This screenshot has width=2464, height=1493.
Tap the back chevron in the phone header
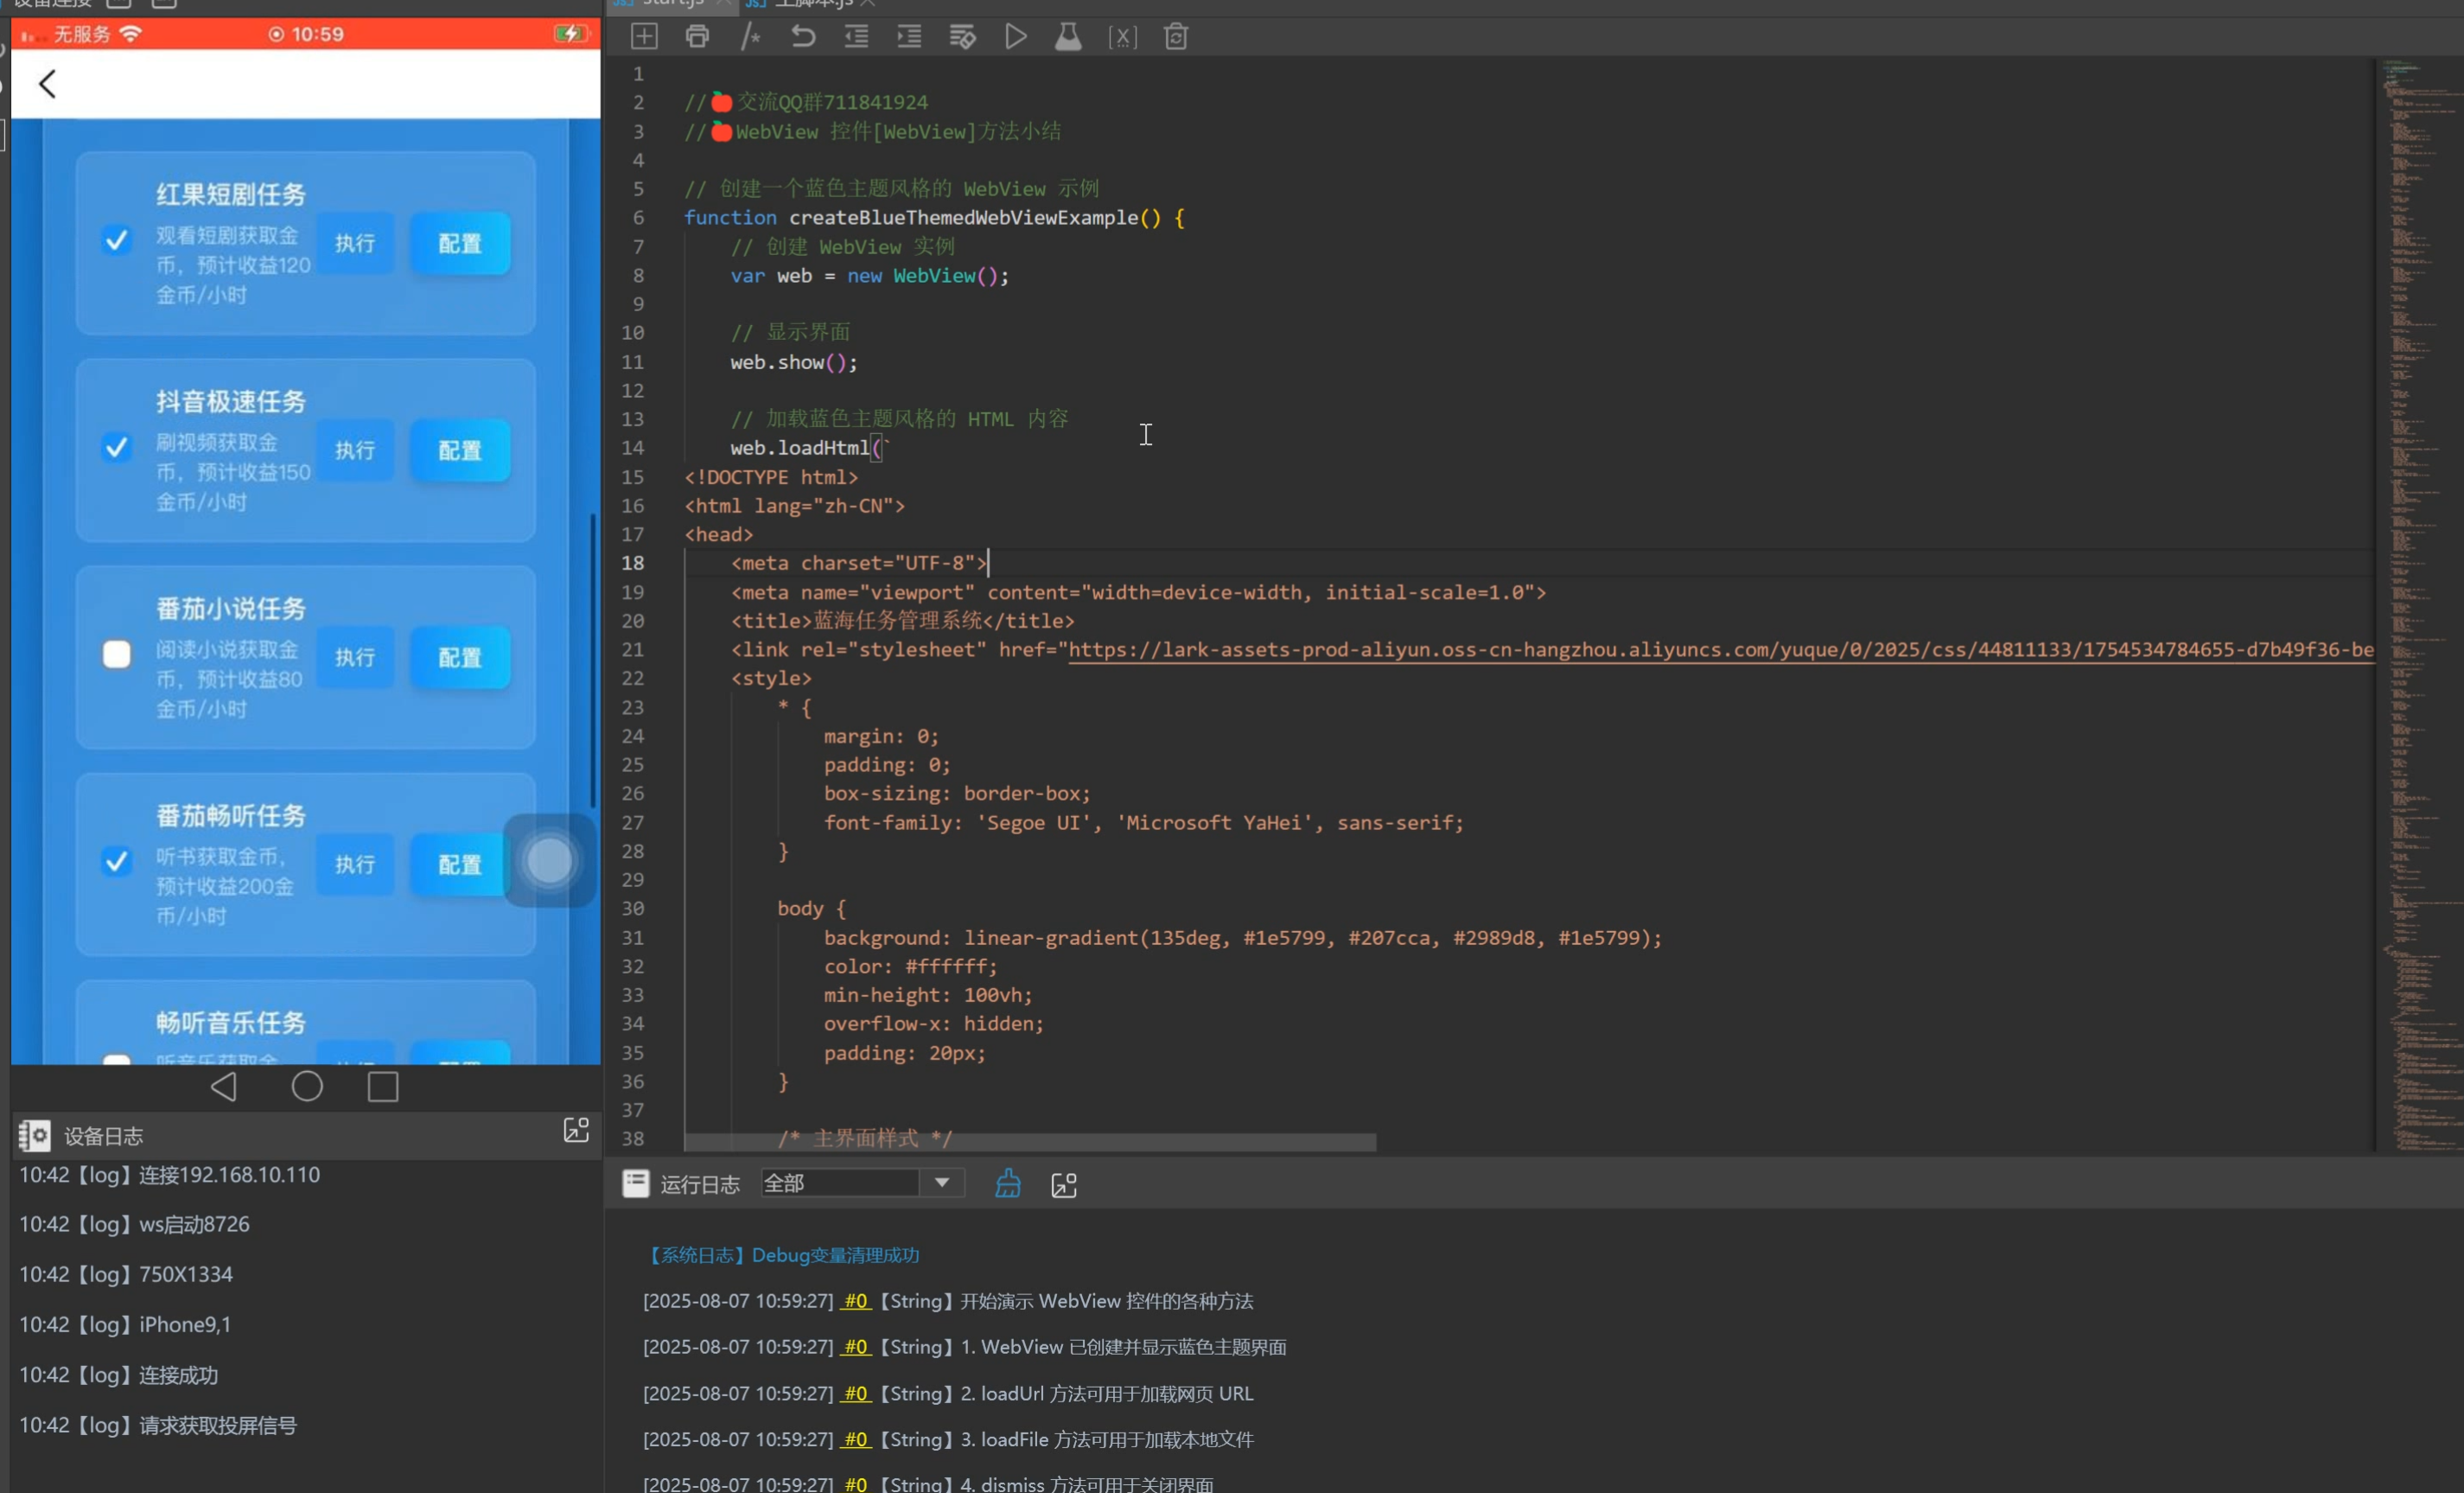coord(47,84)
